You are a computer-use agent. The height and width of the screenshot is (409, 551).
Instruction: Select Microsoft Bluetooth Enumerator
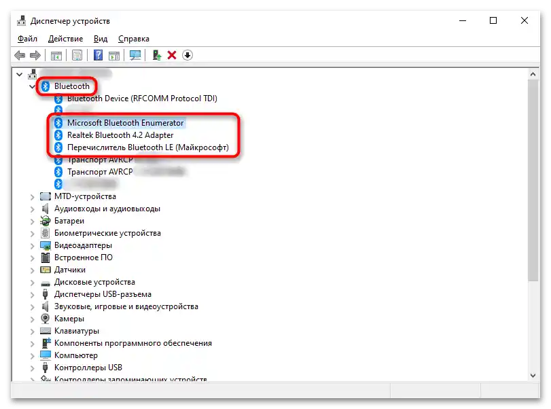[x=126, y=122]
